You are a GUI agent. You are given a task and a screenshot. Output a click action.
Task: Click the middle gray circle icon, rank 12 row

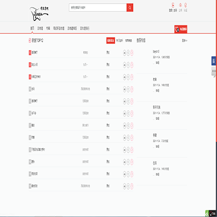128,186
